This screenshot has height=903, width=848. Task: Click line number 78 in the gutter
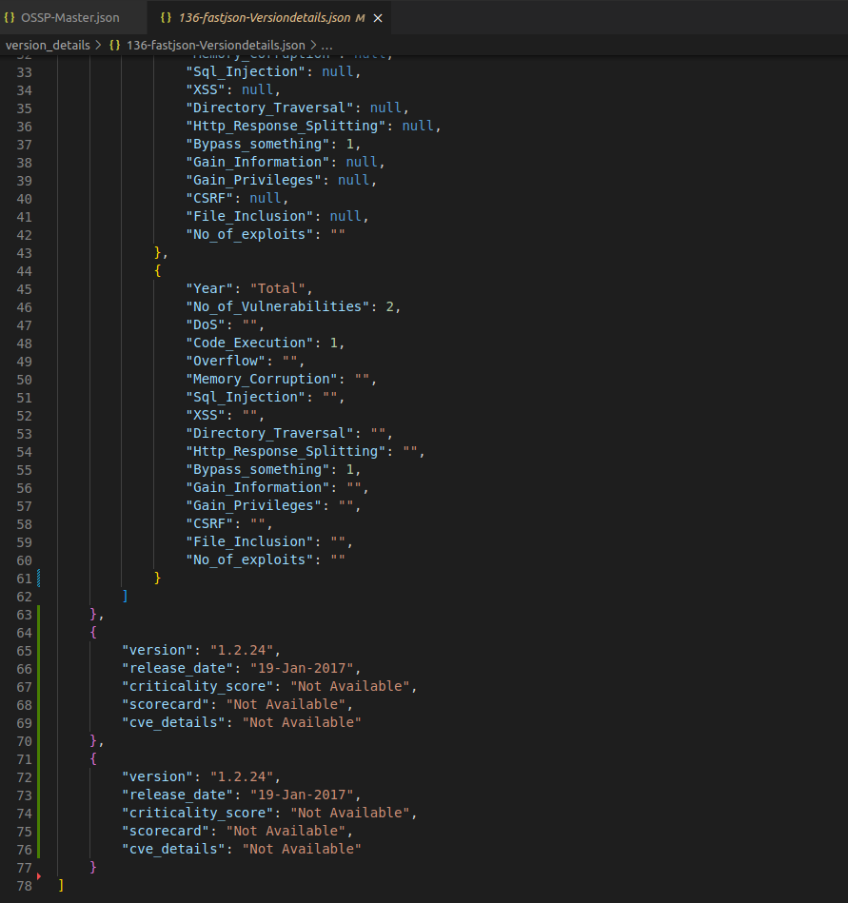point(24,886)
